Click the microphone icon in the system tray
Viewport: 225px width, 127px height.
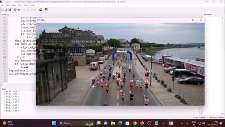[x=187, y=123]
